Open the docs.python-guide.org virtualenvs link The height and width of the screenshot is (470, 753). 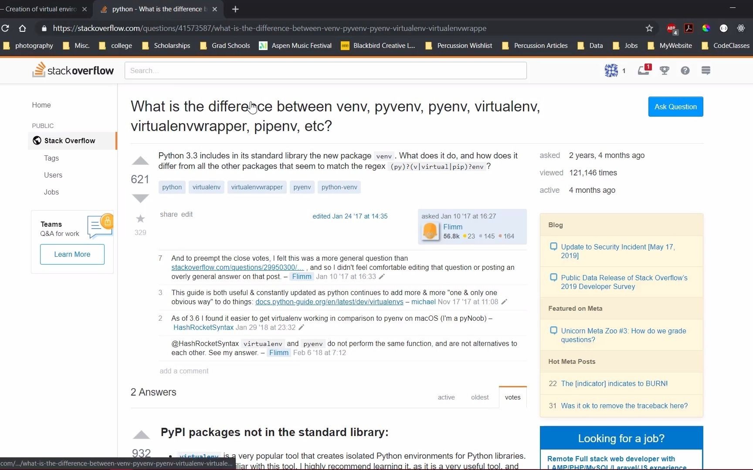click(x=329, y=302)
